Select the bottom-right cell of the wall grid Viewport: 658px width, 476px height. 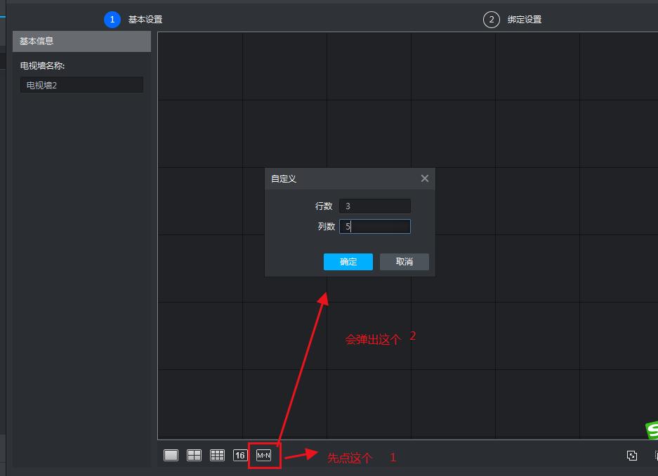pos(618,404)
